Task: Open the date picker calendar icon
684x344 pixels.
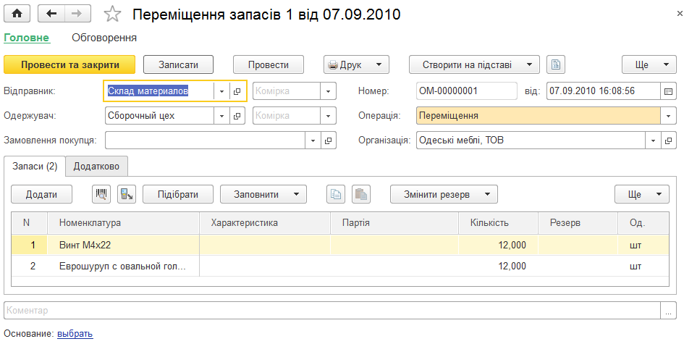Action: pos(668,91)
